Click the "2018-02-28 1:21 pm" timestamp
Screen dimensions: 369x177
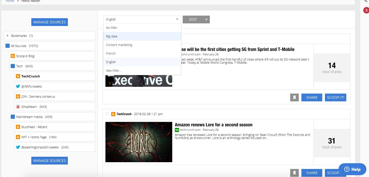[x=148, y=114]
